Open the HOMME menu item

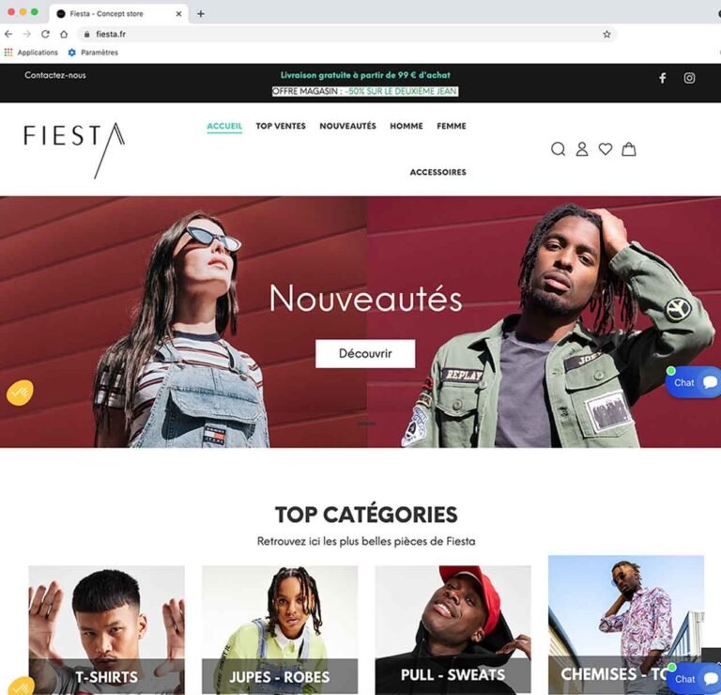(x=406, y=126)
